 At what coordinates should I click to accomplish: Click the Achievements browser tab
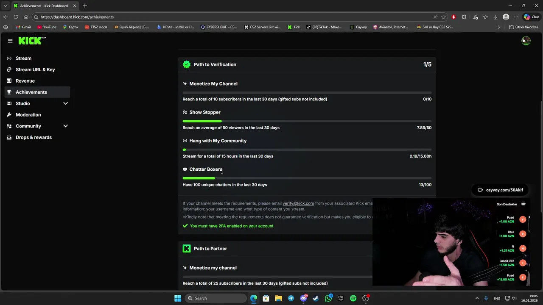(45, 6)
